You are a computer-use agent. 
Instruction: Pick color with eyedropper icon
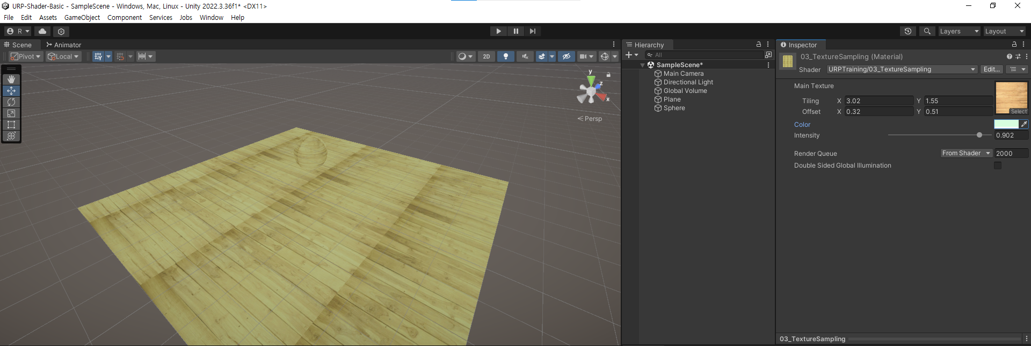(x=1024, y=124)
